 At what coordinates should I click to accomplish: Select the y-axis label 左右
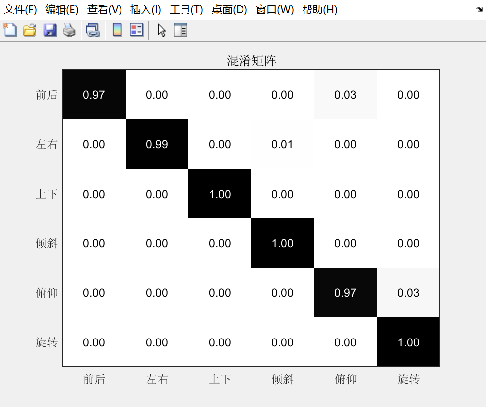47,144
